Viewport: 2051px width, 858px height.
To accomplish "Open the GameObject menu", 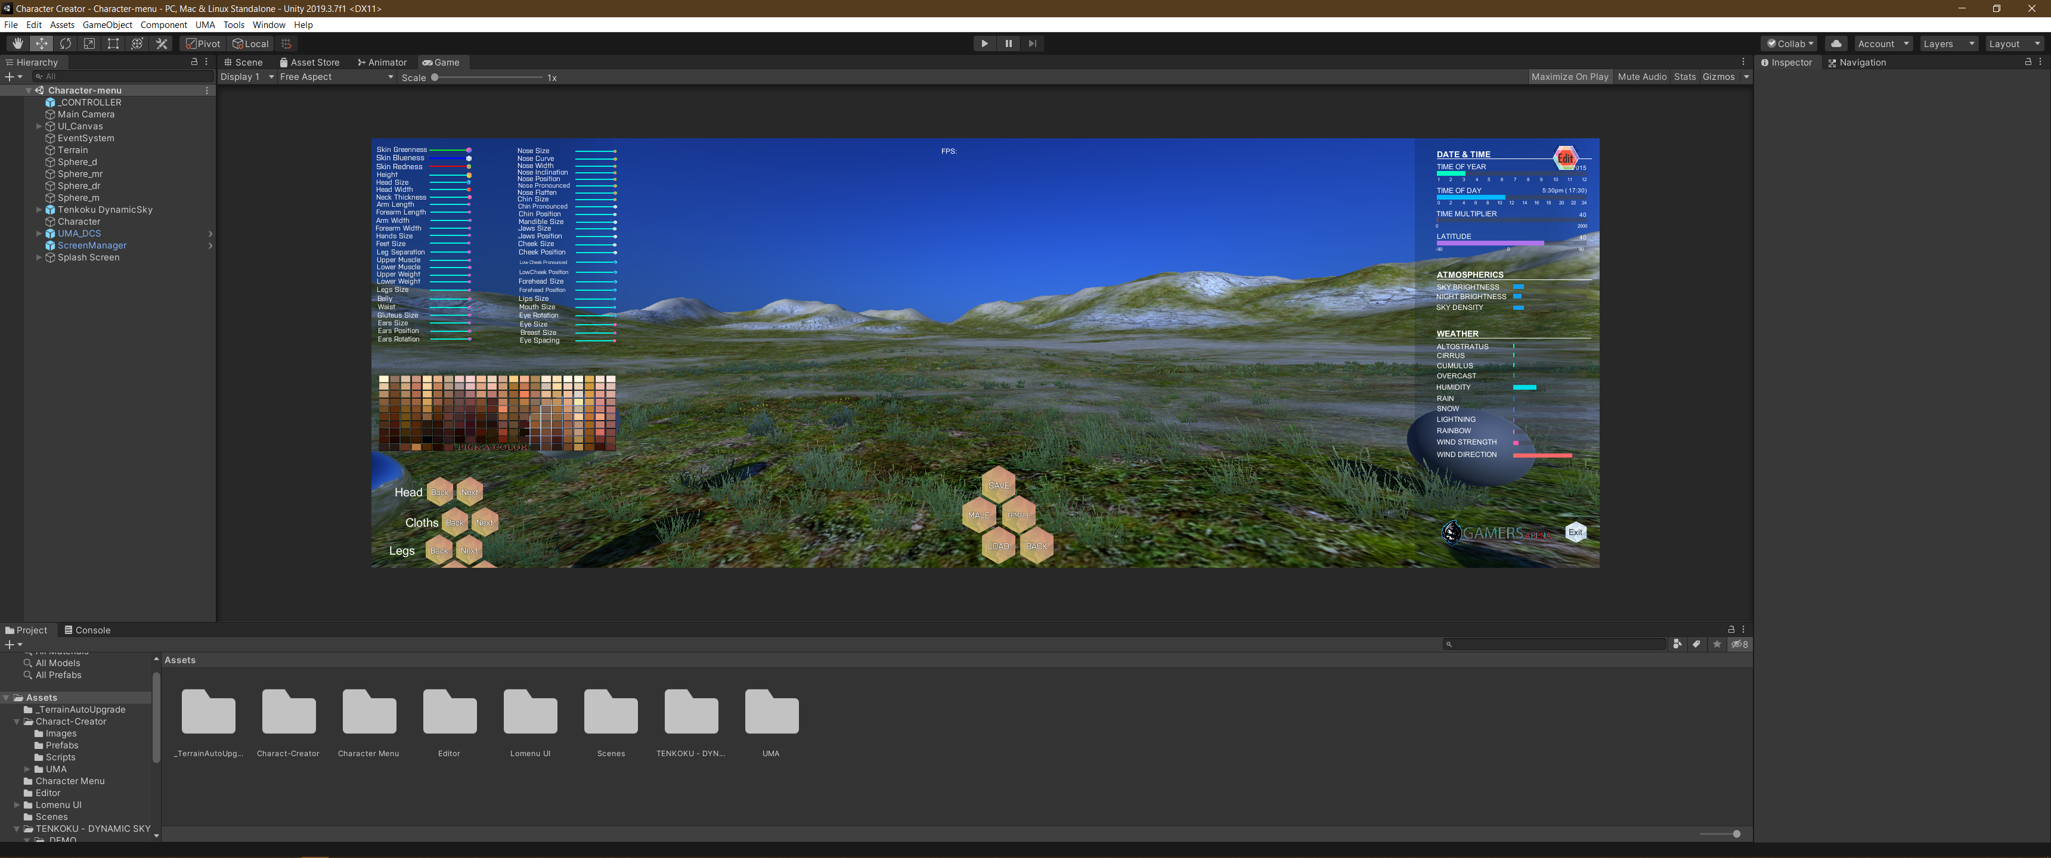I will (x=107, y=24).
